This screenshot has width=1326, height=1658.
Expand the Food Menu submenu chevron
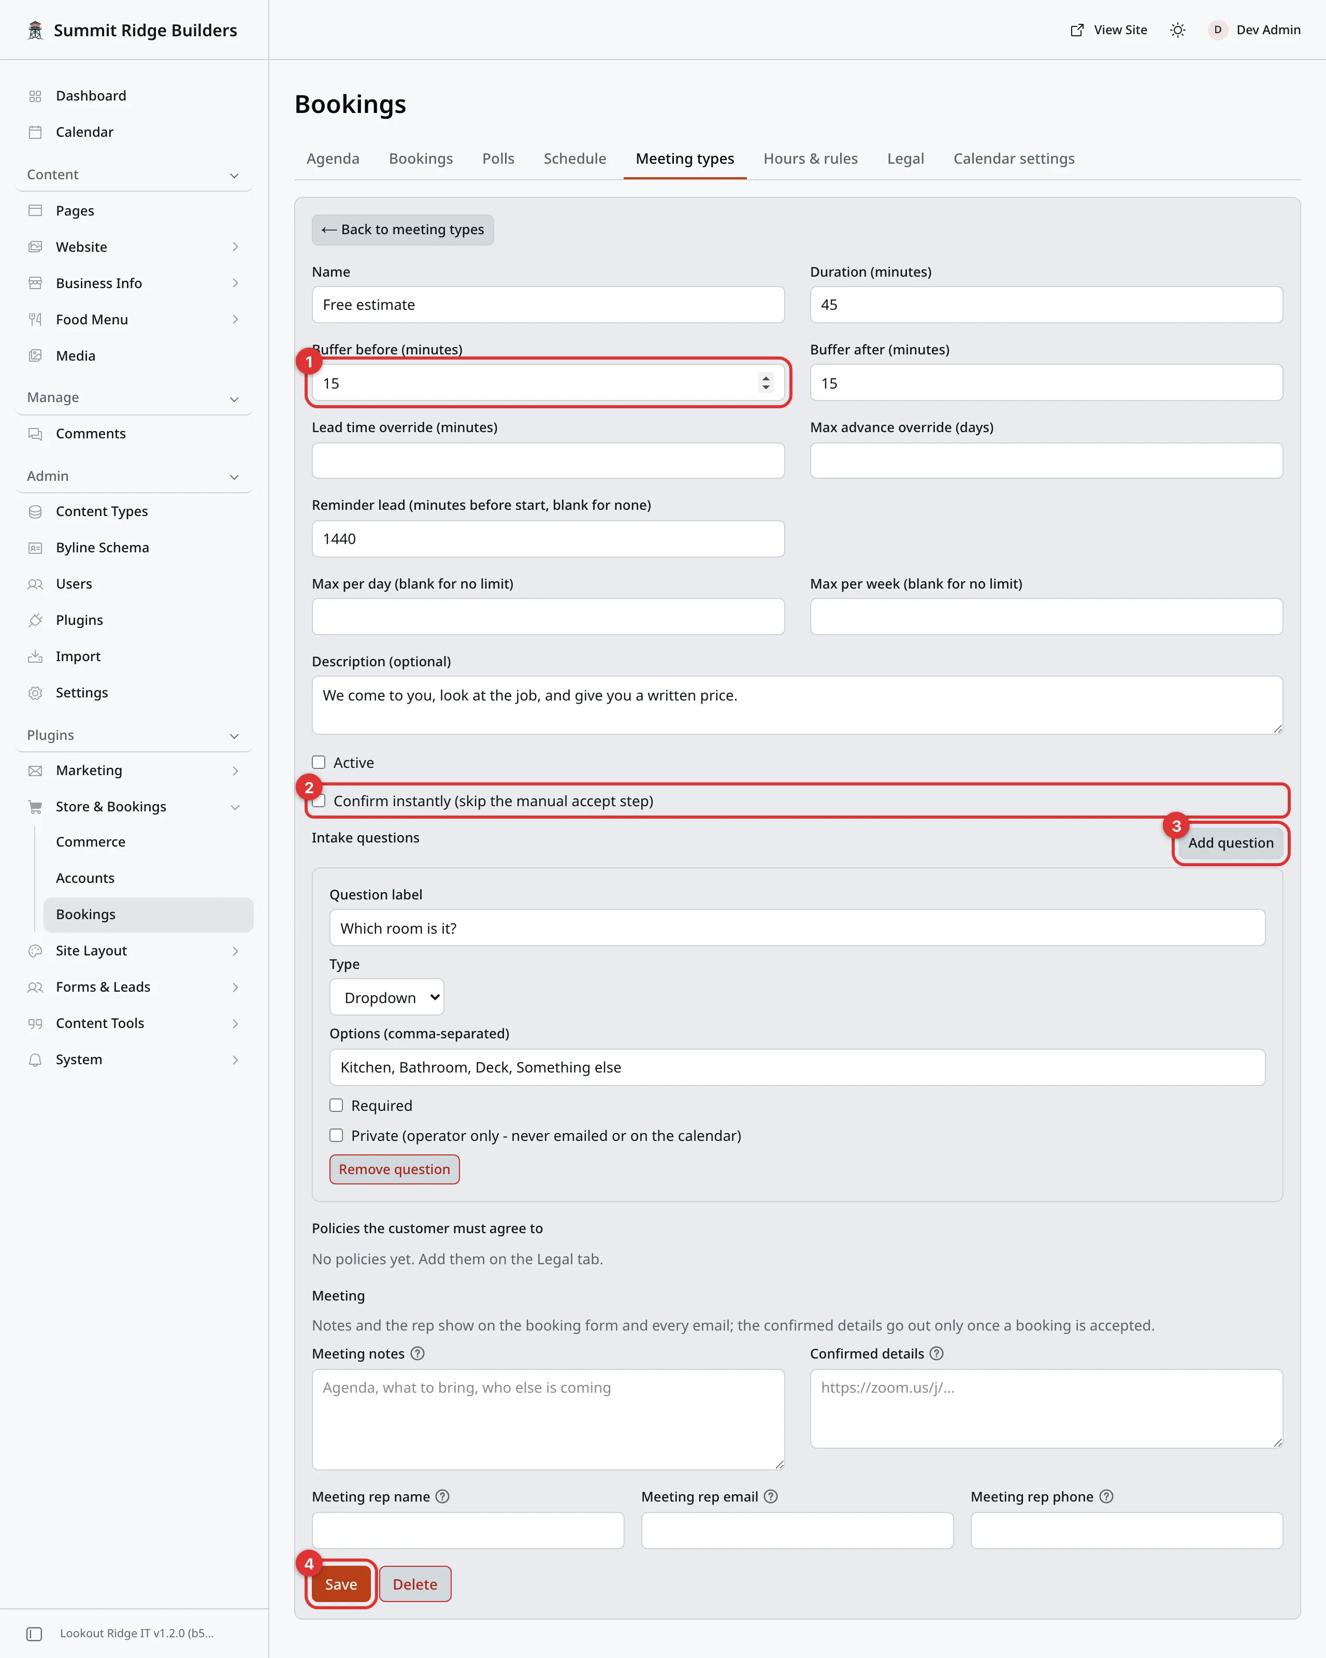pos(235,319)
